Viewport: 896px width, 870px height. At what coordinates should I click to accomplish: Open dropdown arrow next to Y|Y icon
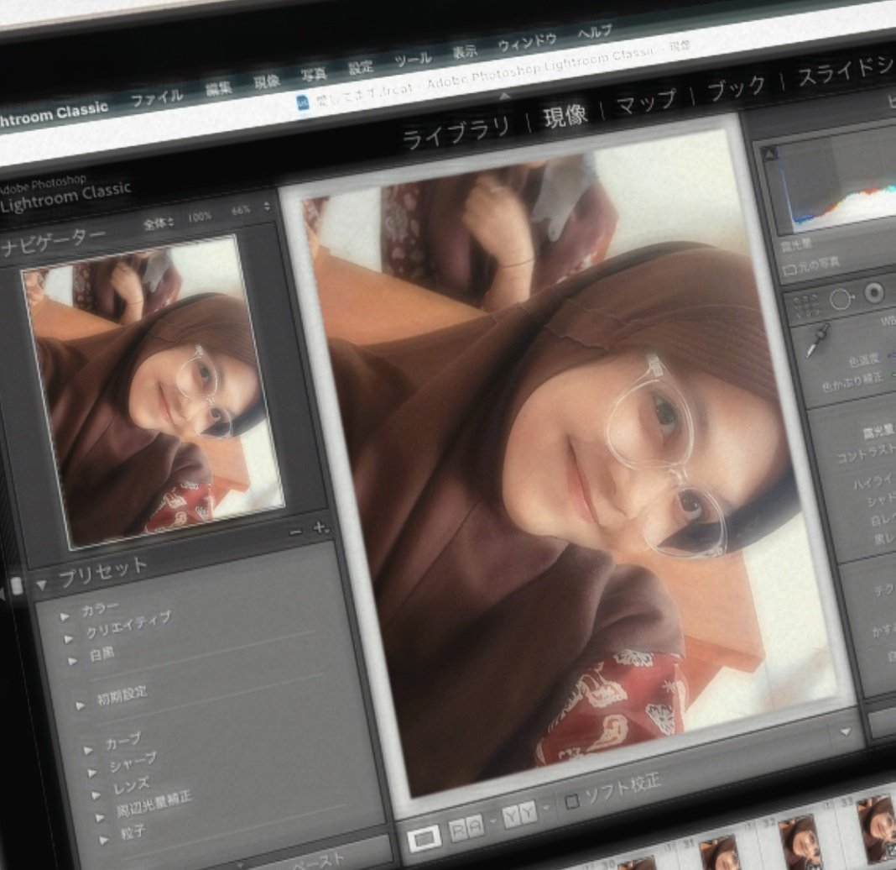click(x=546, y=807)
